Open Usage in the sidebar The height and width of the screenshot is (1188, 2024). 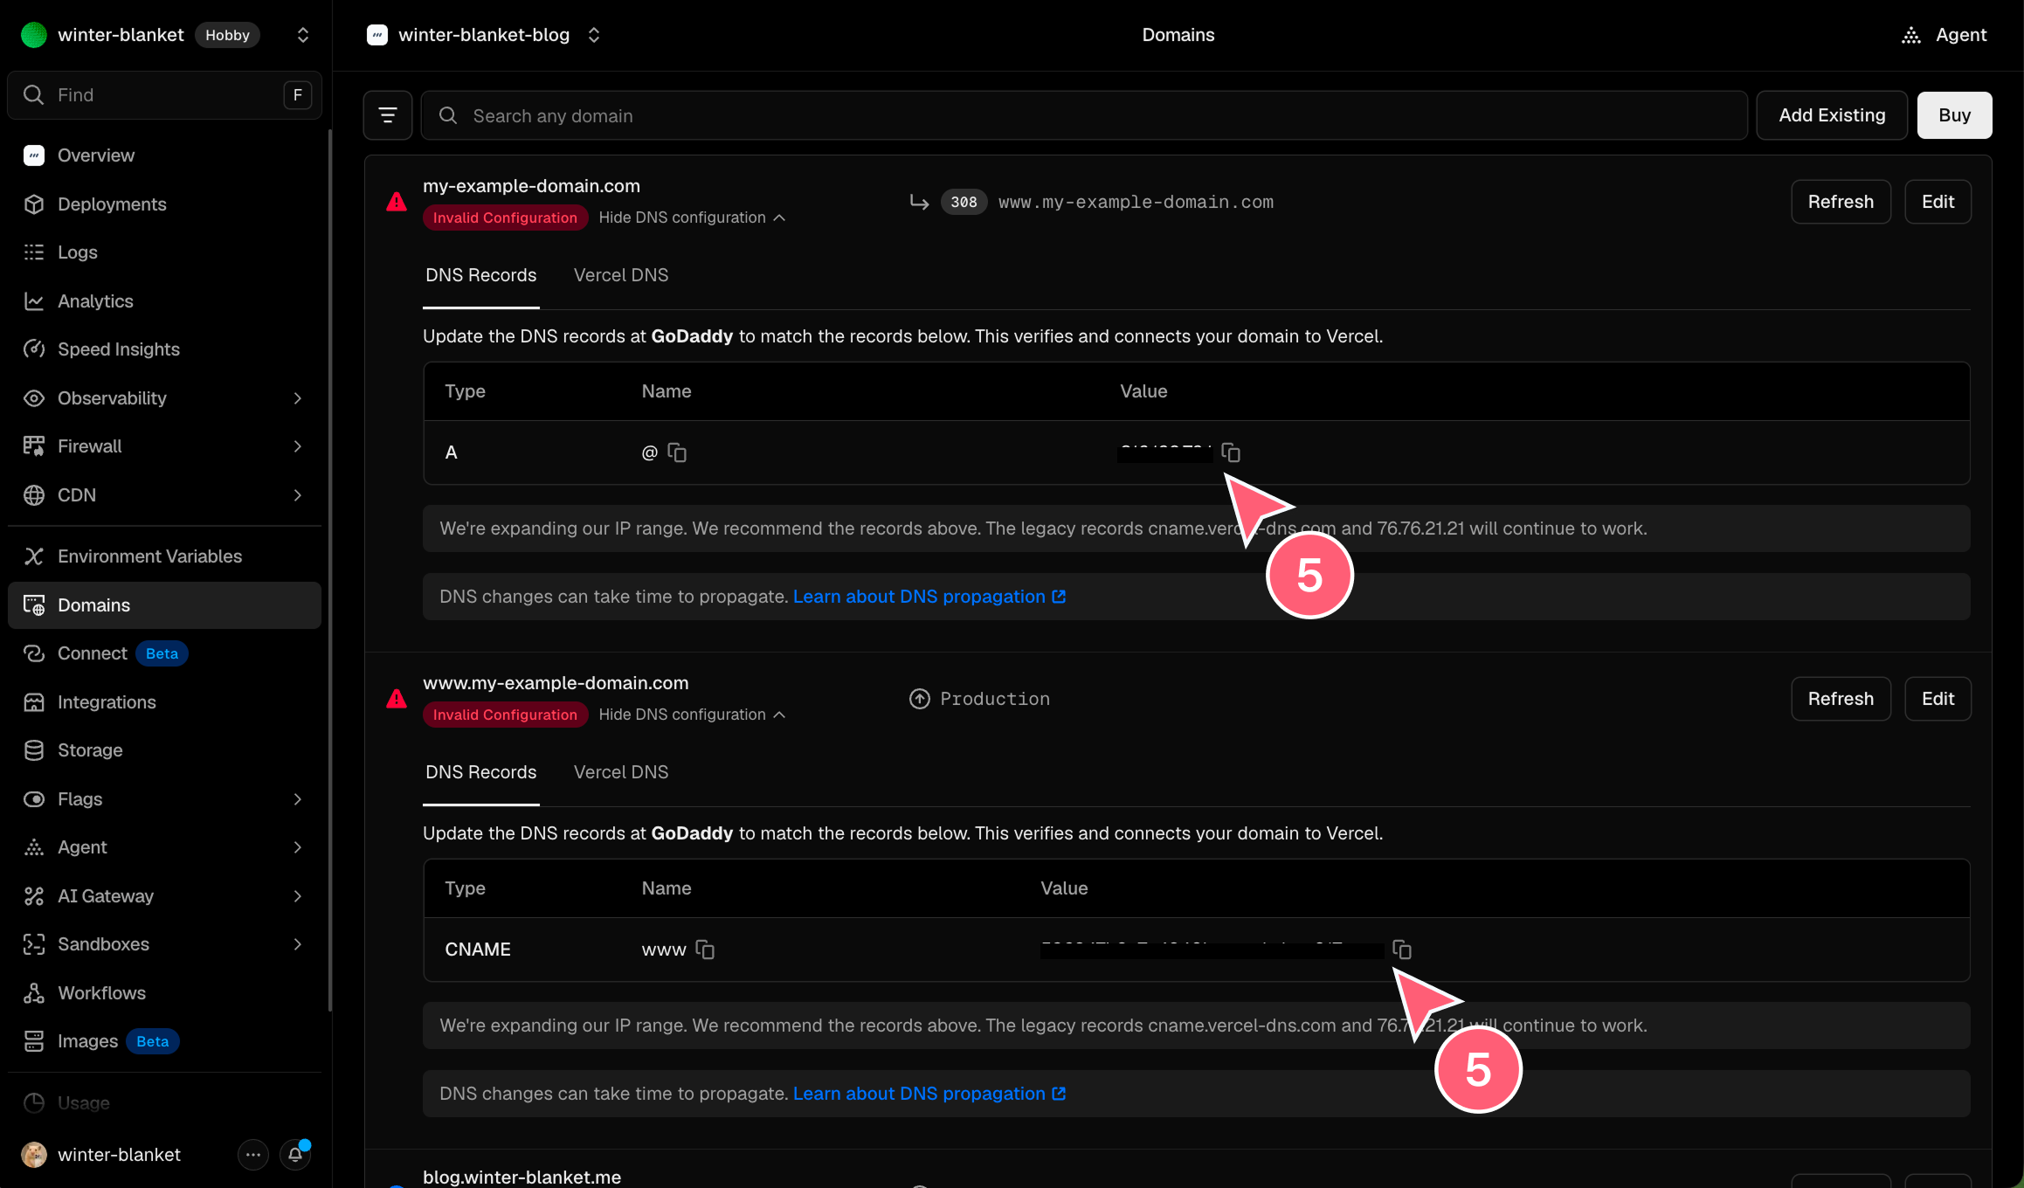pos(164,1103)
